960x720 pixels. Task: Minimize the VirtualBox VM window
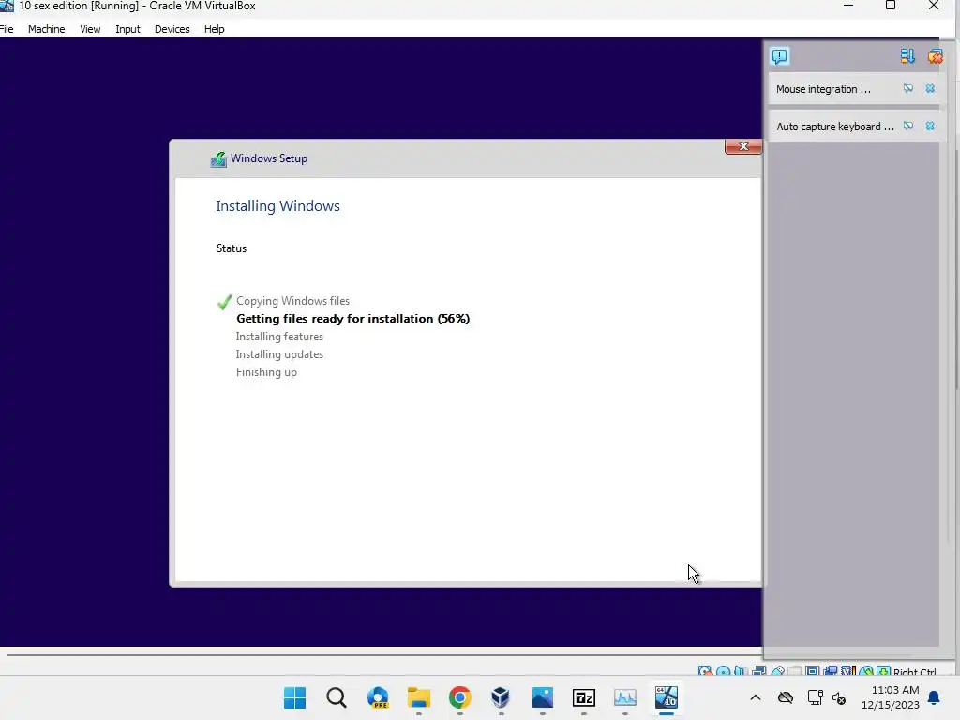(848, 6)
